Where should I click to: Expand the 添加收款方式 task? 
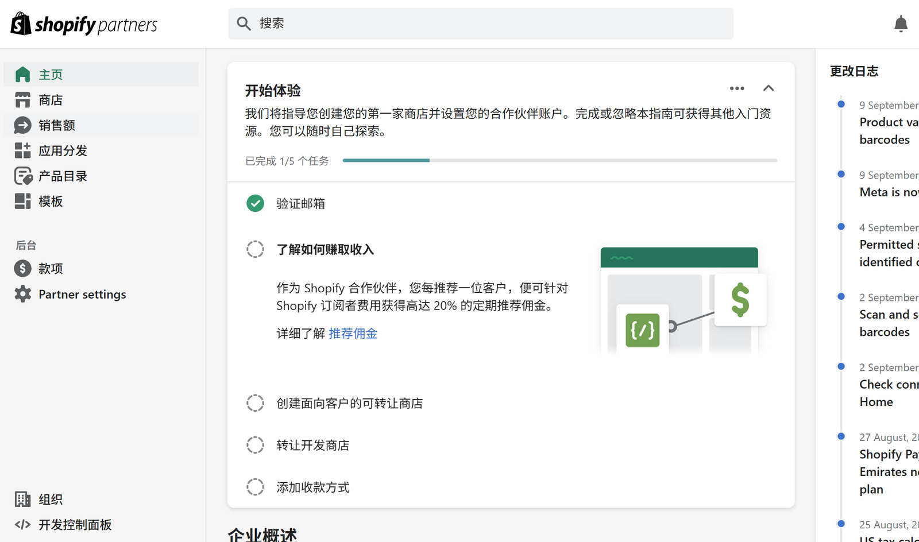coord(312,487)
